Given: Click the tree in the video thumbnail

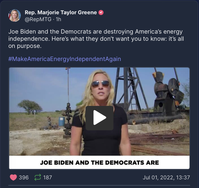Looking at the screenshot, I should [30, 106].
